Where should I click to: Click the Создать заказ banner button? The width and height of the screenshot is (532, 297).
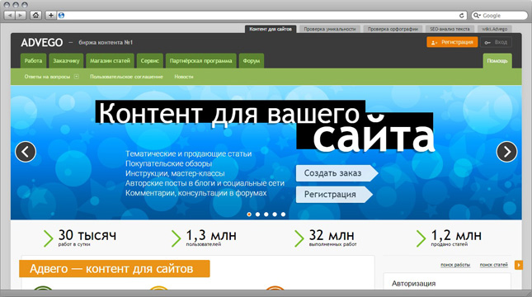point(337,173)
